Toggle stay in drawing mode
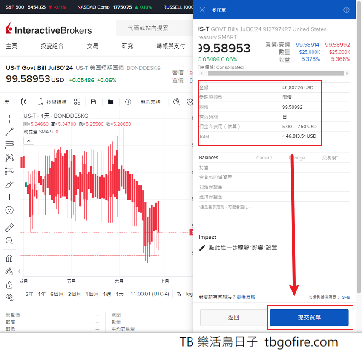This screenshot has height=350, width=362. click(9, 272)
